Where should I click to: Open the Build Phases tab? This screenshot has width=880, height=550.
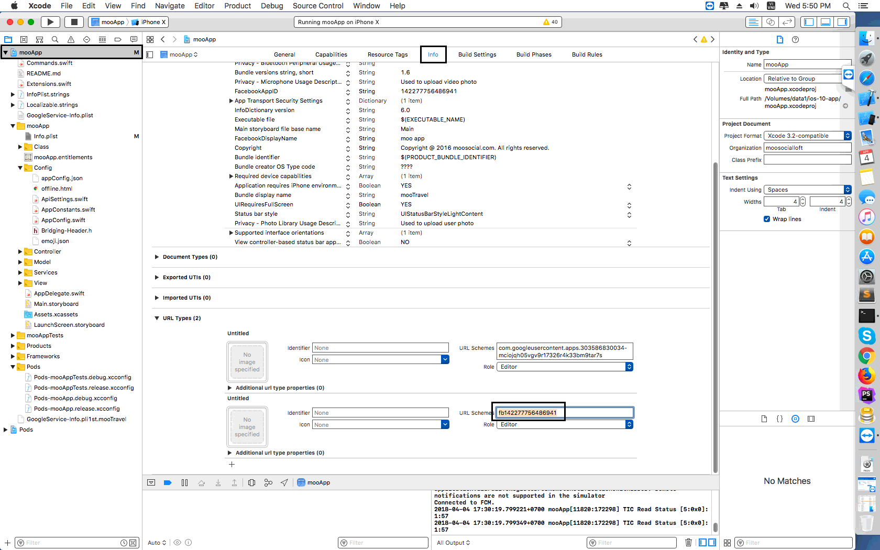coord(534,54)
